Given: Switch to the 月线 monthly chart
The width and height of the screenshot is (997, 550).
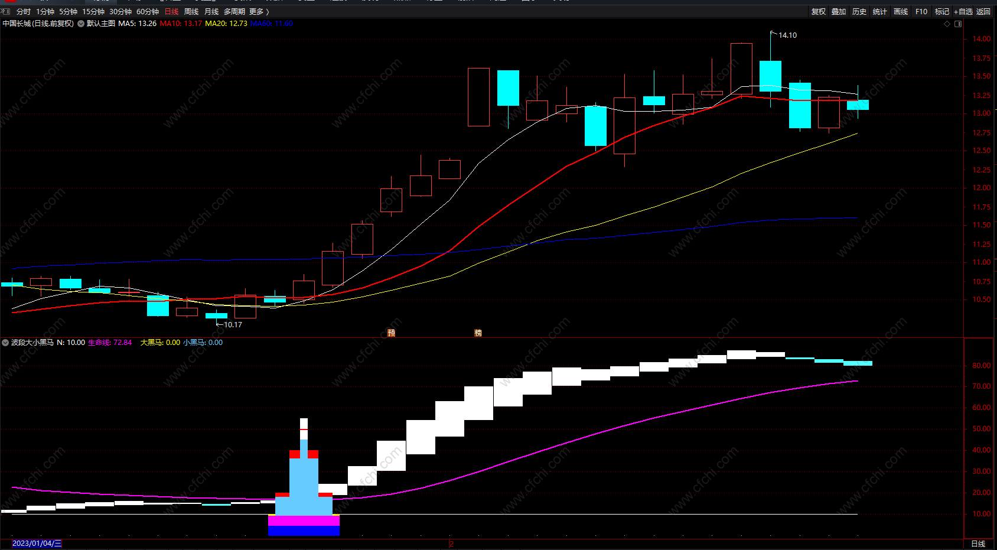Looking at the screenshot, I should click(x=211, y=12).
